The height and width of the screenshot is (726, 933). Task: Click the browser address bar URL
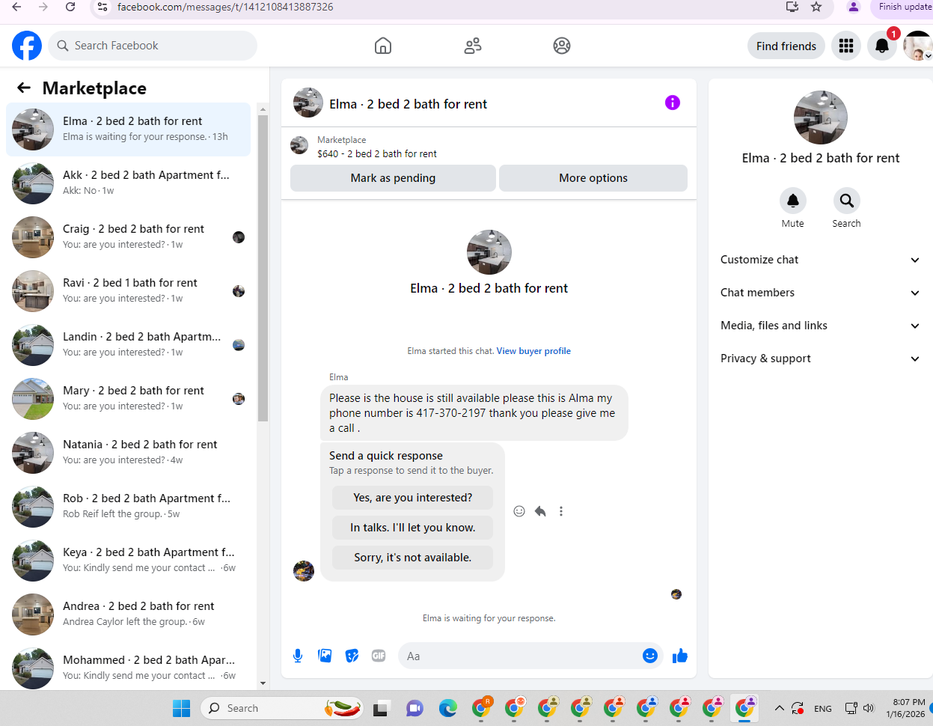225,7
